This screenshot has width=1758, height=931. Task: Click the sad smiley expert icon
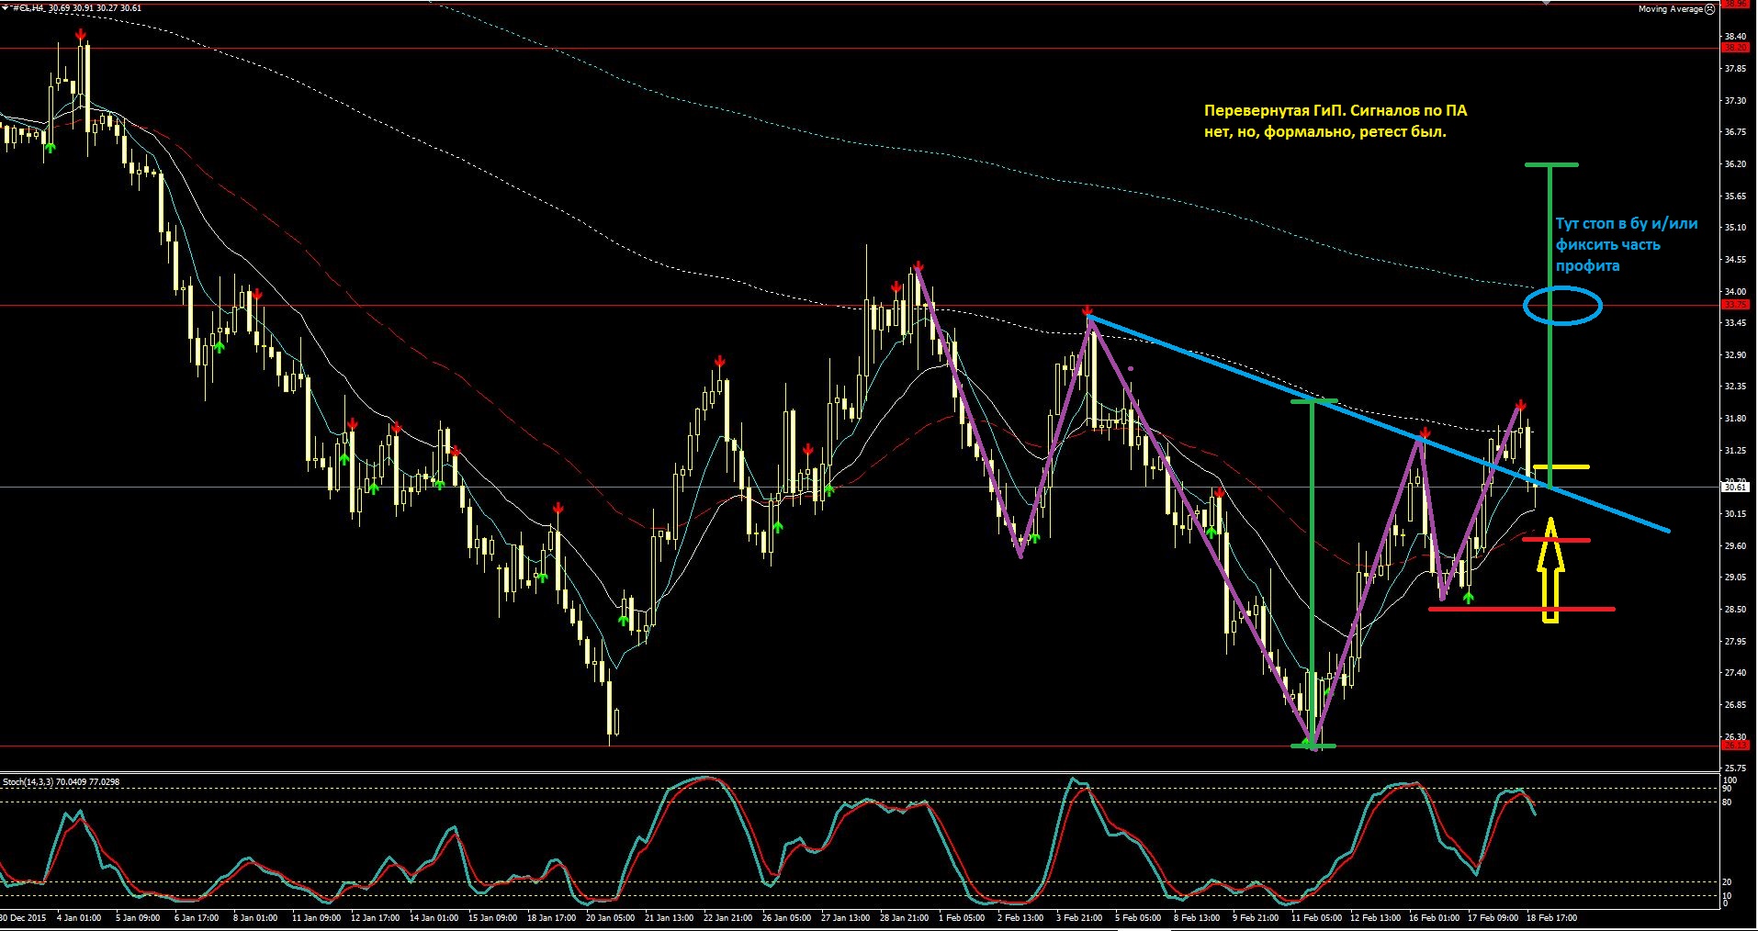pos(1709,8)
